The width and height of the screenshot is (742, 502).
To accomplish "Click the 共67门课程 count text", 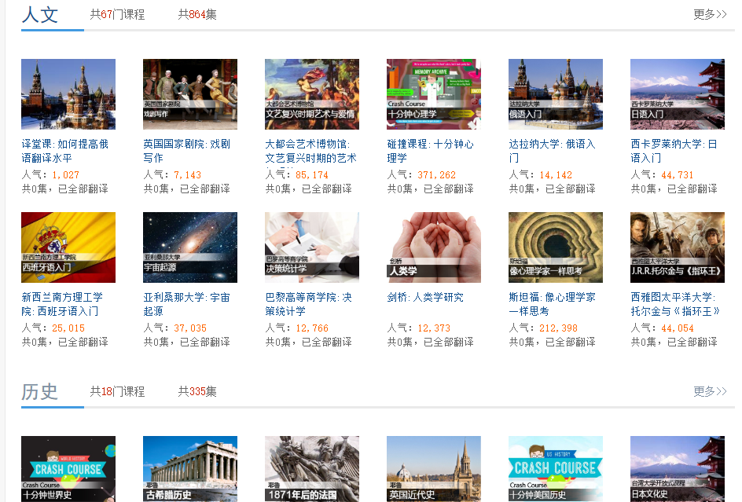I will coord(117,15).
